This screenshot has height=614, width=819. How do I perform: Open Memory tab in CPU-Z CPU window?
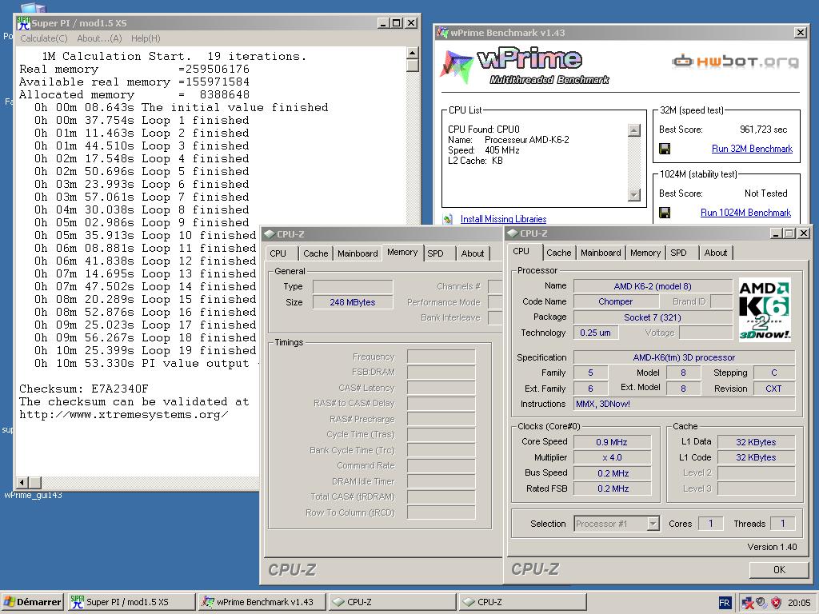[645, 253]
